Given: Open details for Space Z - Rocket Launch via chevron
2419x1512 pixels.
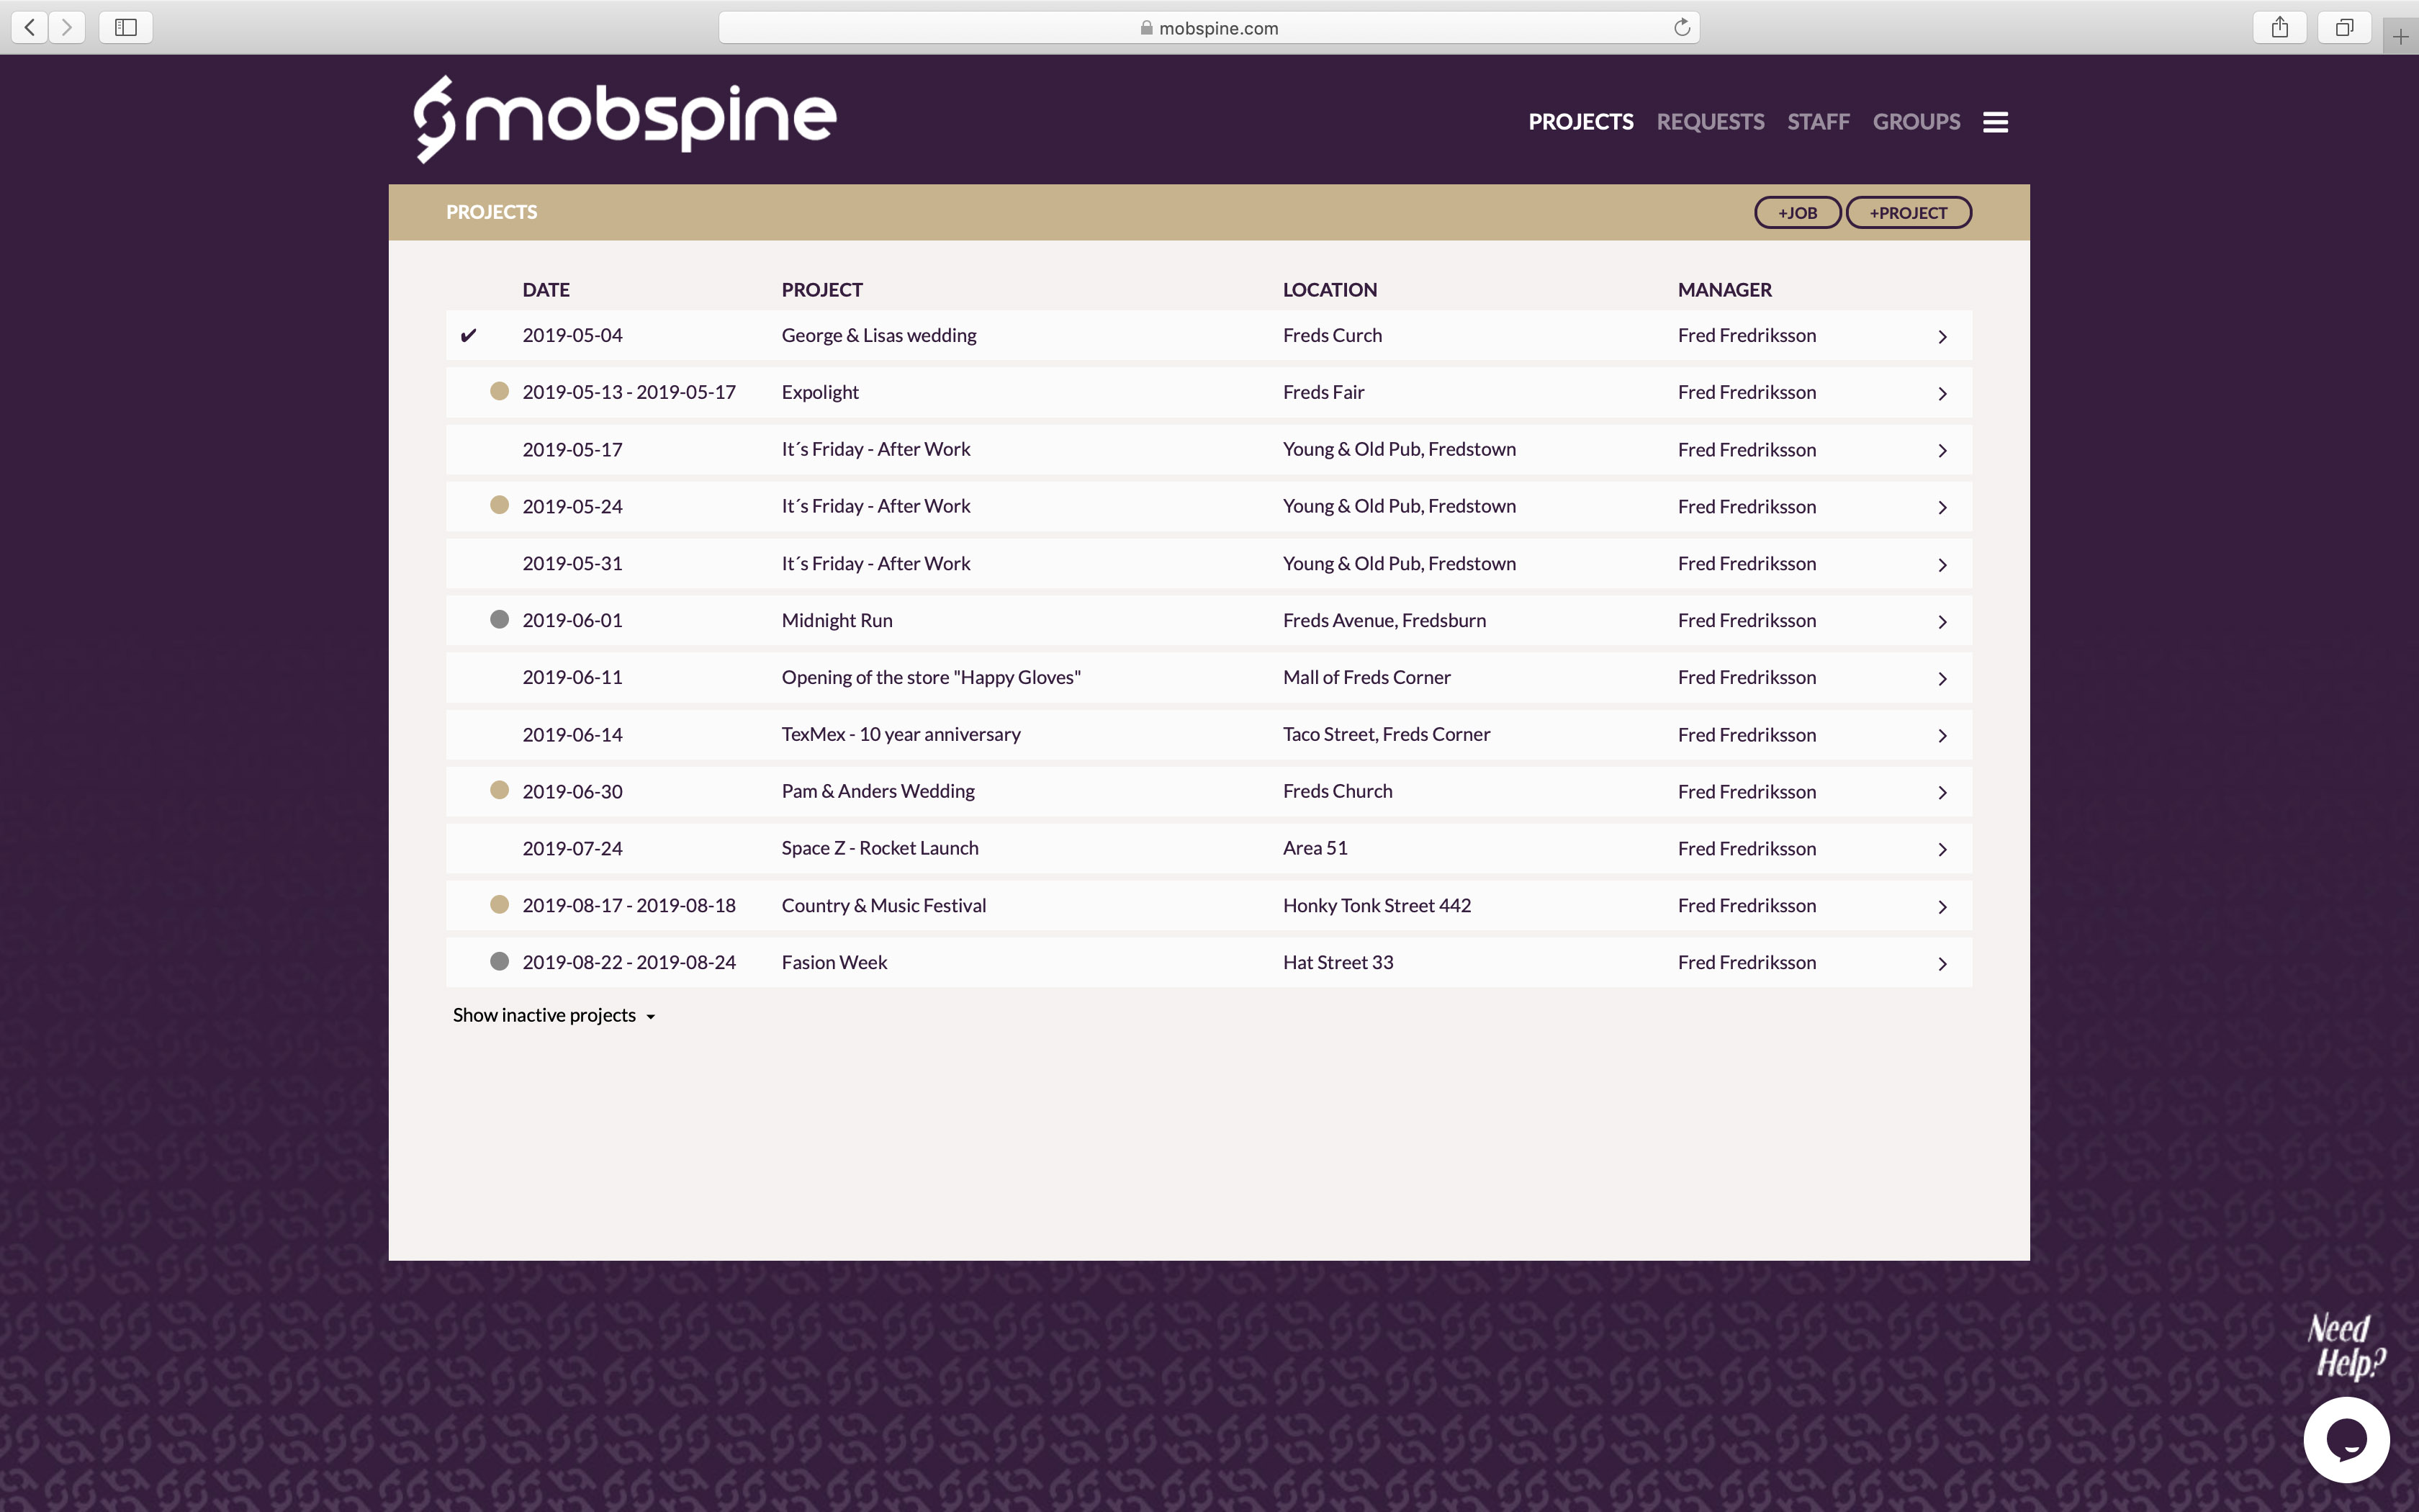Looking at the screenshot, I should [x=1943, y=849].
